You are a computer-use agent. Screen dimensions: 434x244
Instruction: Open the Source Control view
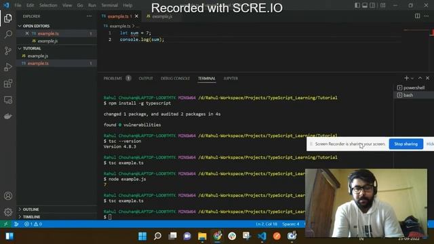pyautogui.click(x=8, y=51)
